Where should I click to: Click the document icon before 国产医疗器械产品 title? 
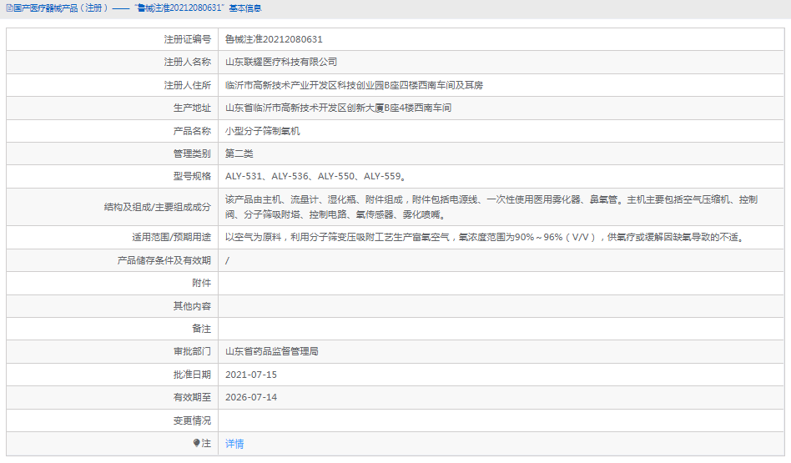tap(9, 8)
